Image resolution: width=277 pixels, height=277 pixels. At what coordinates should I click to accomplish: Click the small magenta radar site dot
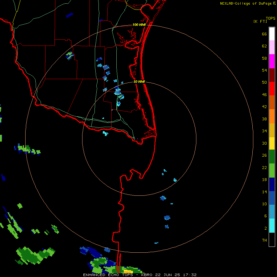point(138,139)
